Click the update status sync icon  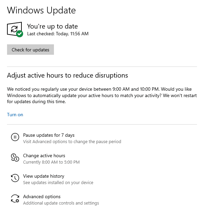point(14,29)
